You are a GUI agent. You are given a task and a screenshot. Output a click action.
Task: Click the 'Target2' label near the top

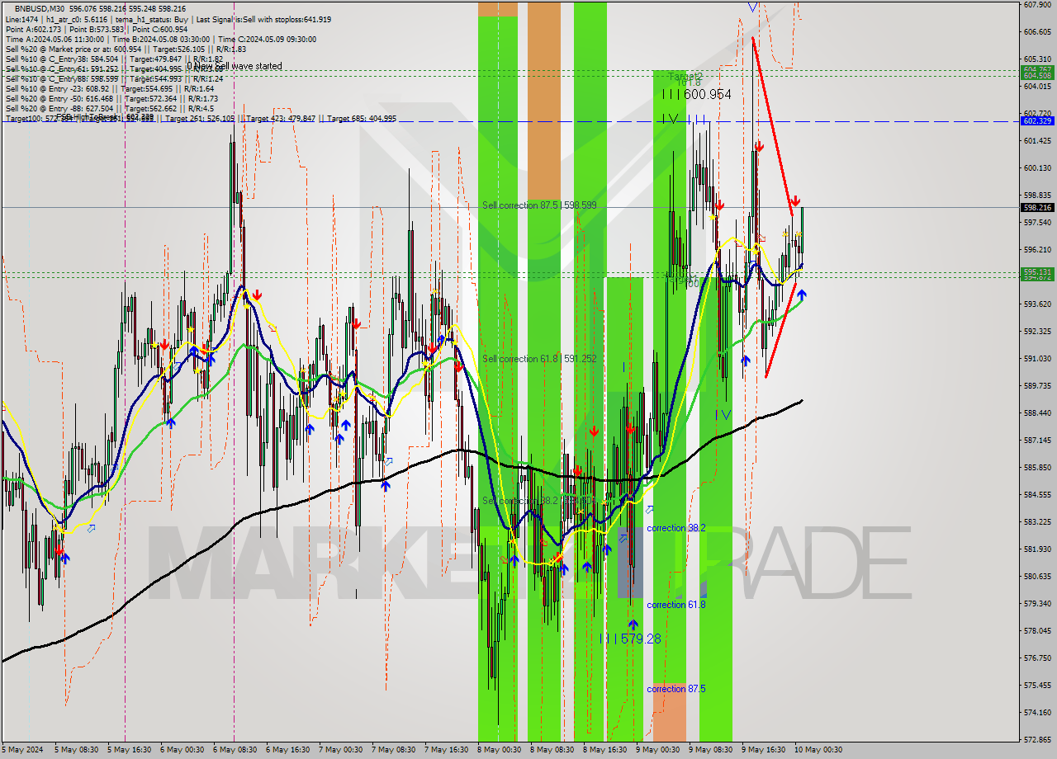685,76
